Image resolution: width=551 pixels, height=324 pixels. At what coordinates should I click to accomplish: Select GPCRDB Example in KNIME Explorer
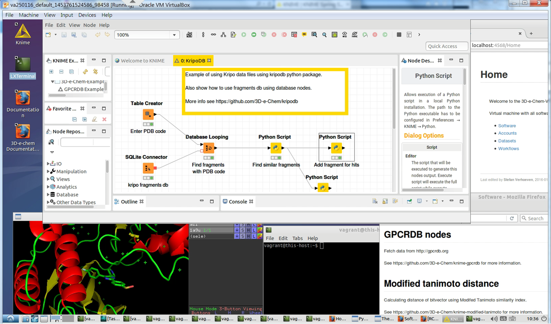[84, 89]
